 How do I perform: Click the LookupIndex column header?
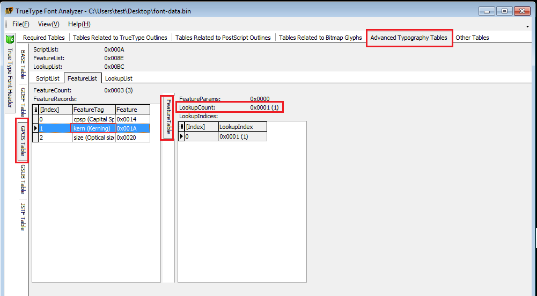(242, 127)
